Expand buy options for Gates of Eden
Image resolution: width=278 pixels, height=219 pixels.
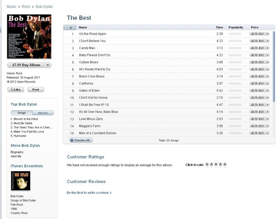coord(267,91)
